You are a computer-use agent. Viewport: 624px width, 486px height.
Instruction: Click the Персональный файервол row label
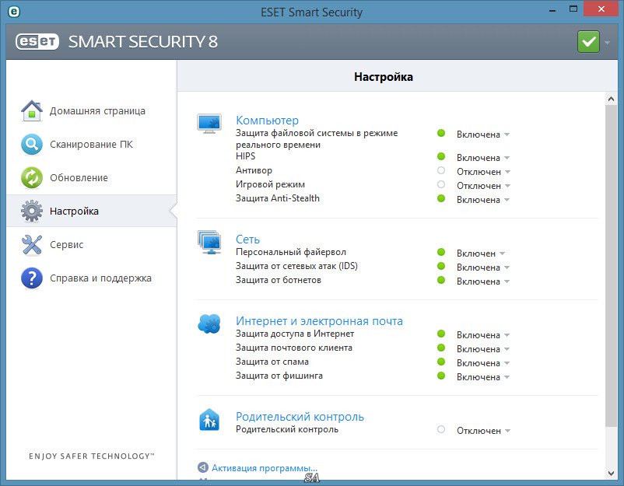pos(291,252)
